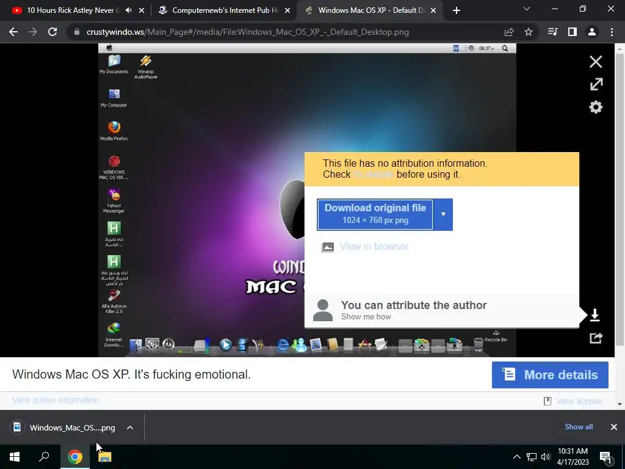Click the view site information lock icon

pos(76,32)
